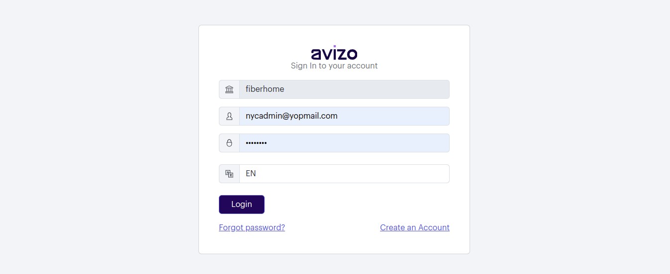Click the Login button

pyautogui.click(x=242, y=205)
